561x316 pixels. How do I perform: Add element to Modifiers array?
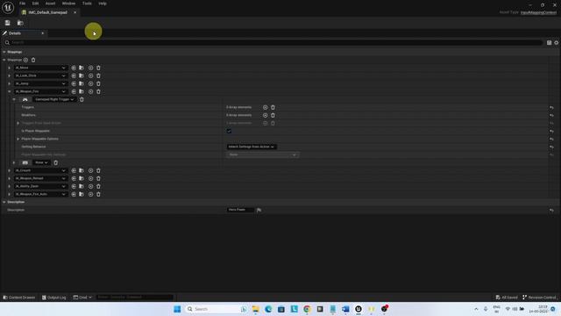pos(265,115)
